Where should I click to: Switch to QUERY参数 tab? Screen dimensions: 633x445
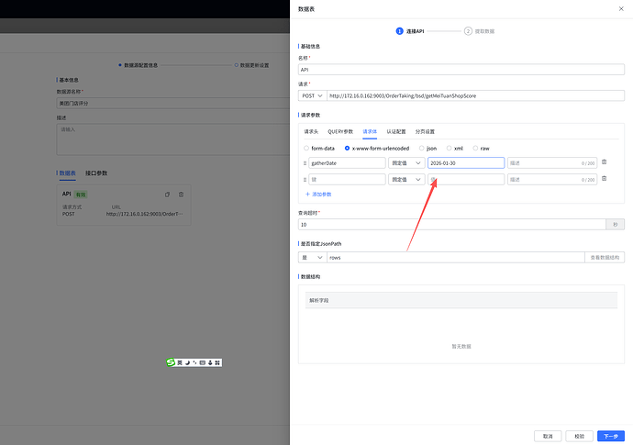(340, 131)
